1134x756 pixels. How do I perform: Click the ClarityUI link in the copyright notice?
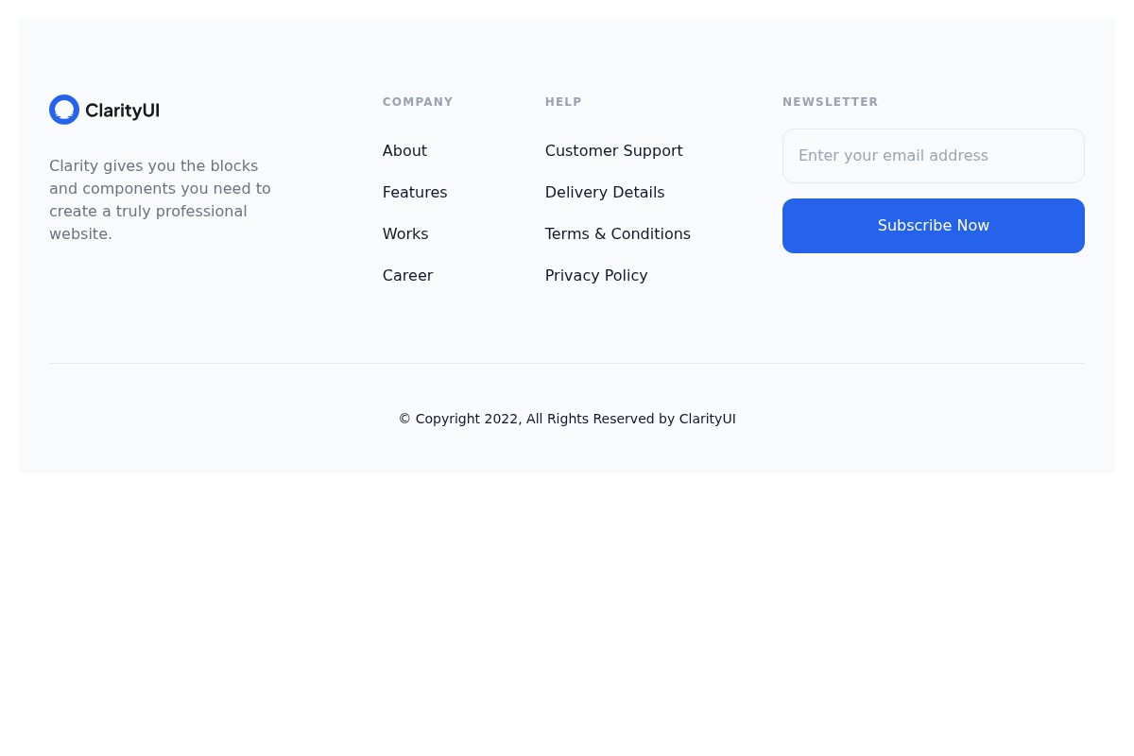pos(707,419)
